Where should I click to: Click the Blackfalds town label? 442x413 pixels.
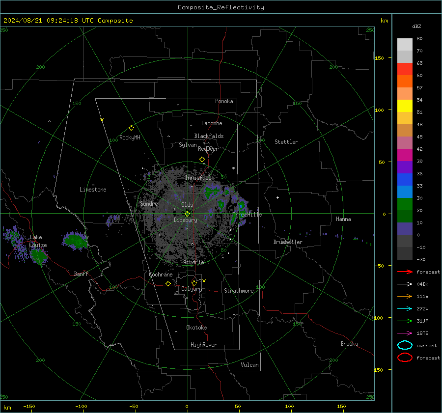pos(209,136)
